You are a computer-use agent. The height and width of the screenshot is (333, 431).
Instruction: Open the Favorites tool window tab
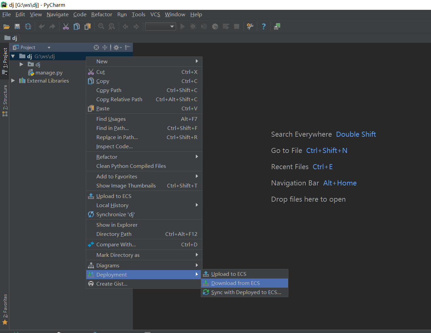(5, 309)
